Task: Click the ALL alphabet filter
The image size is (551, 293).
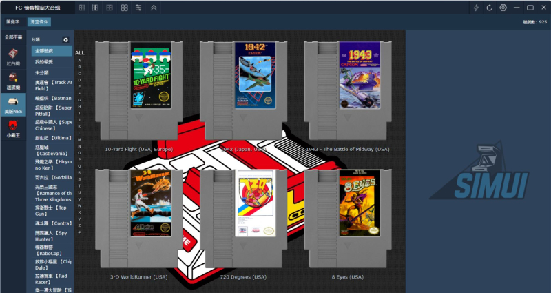Action: click(x=80, y=53)
